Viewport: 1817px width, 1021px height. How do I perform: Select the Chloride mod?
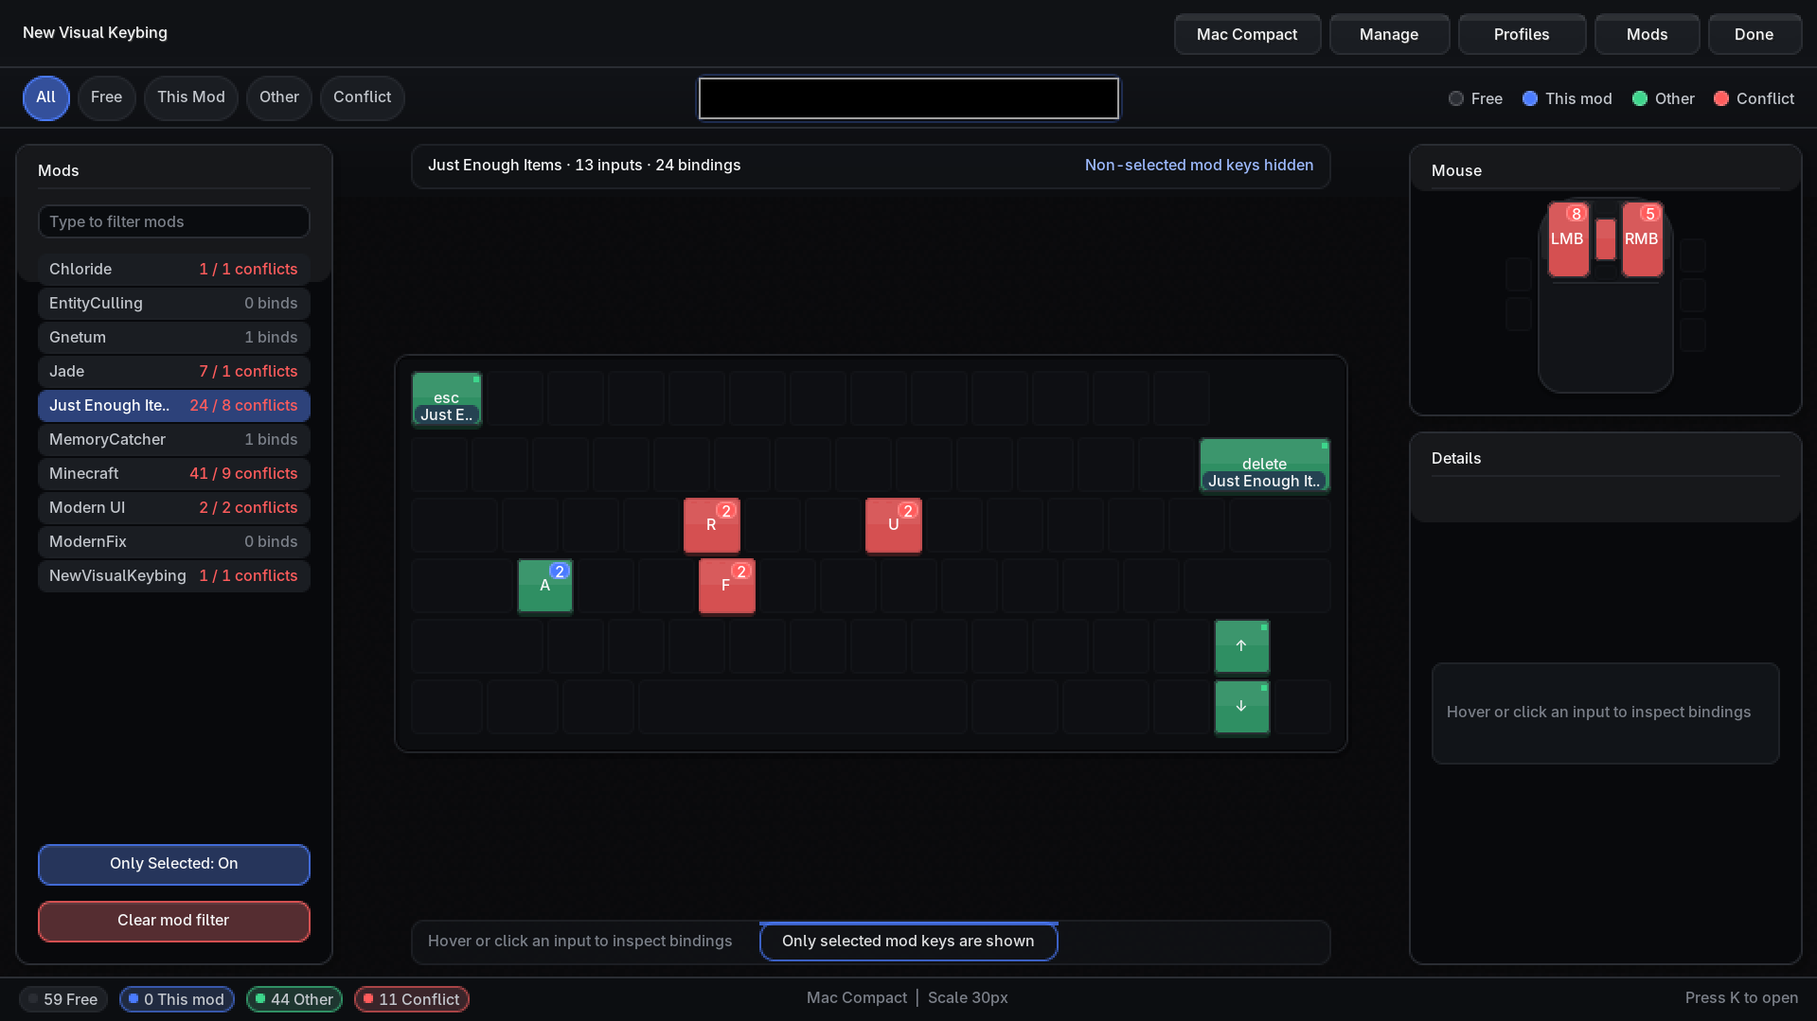(x=174, y=269)
